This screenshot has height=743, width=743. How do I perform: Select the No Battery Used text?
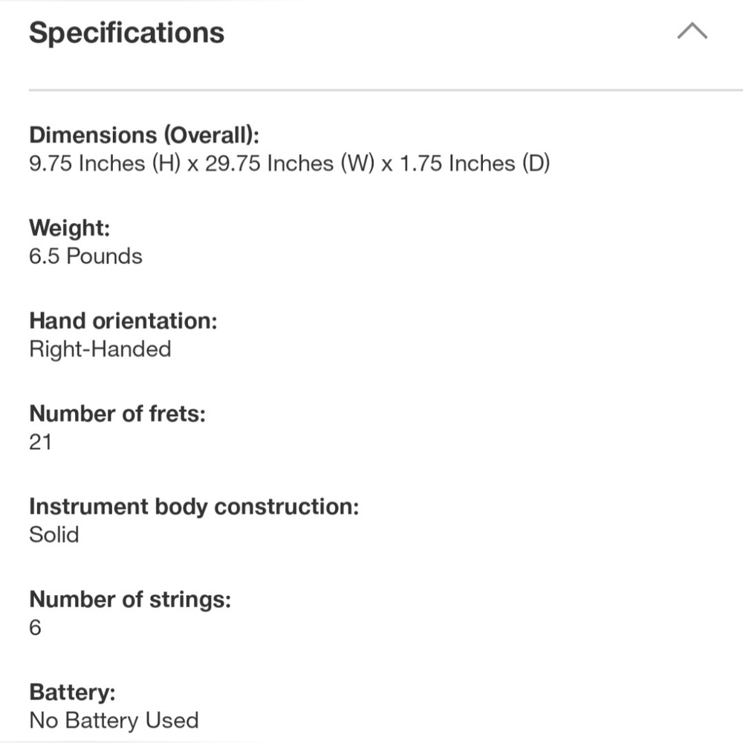pyautogui.click(x=114, y=721)
